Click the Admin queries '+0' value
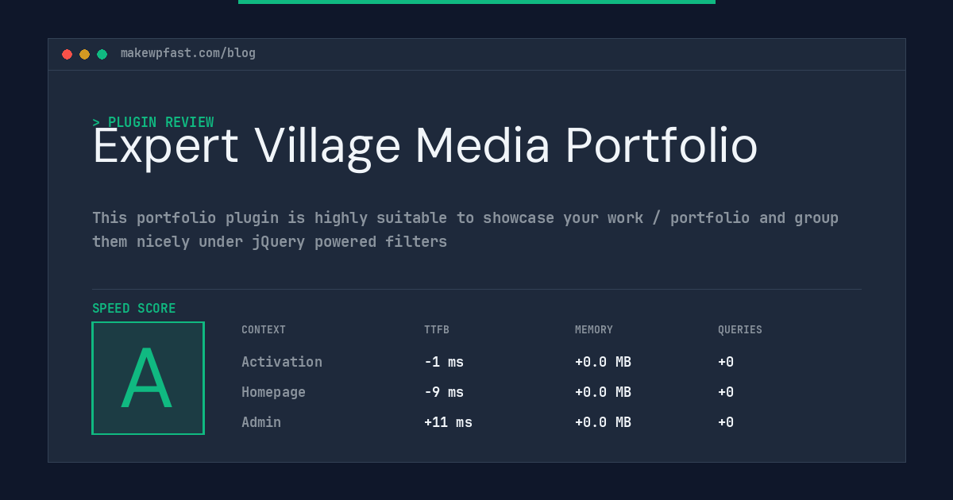 (x=726, y=422)
